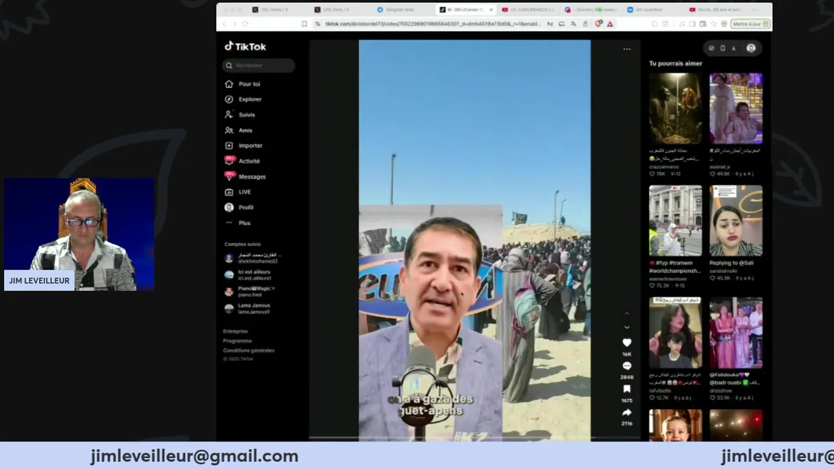Click the JIM LEVEILLEUR webcam name label

39,281
